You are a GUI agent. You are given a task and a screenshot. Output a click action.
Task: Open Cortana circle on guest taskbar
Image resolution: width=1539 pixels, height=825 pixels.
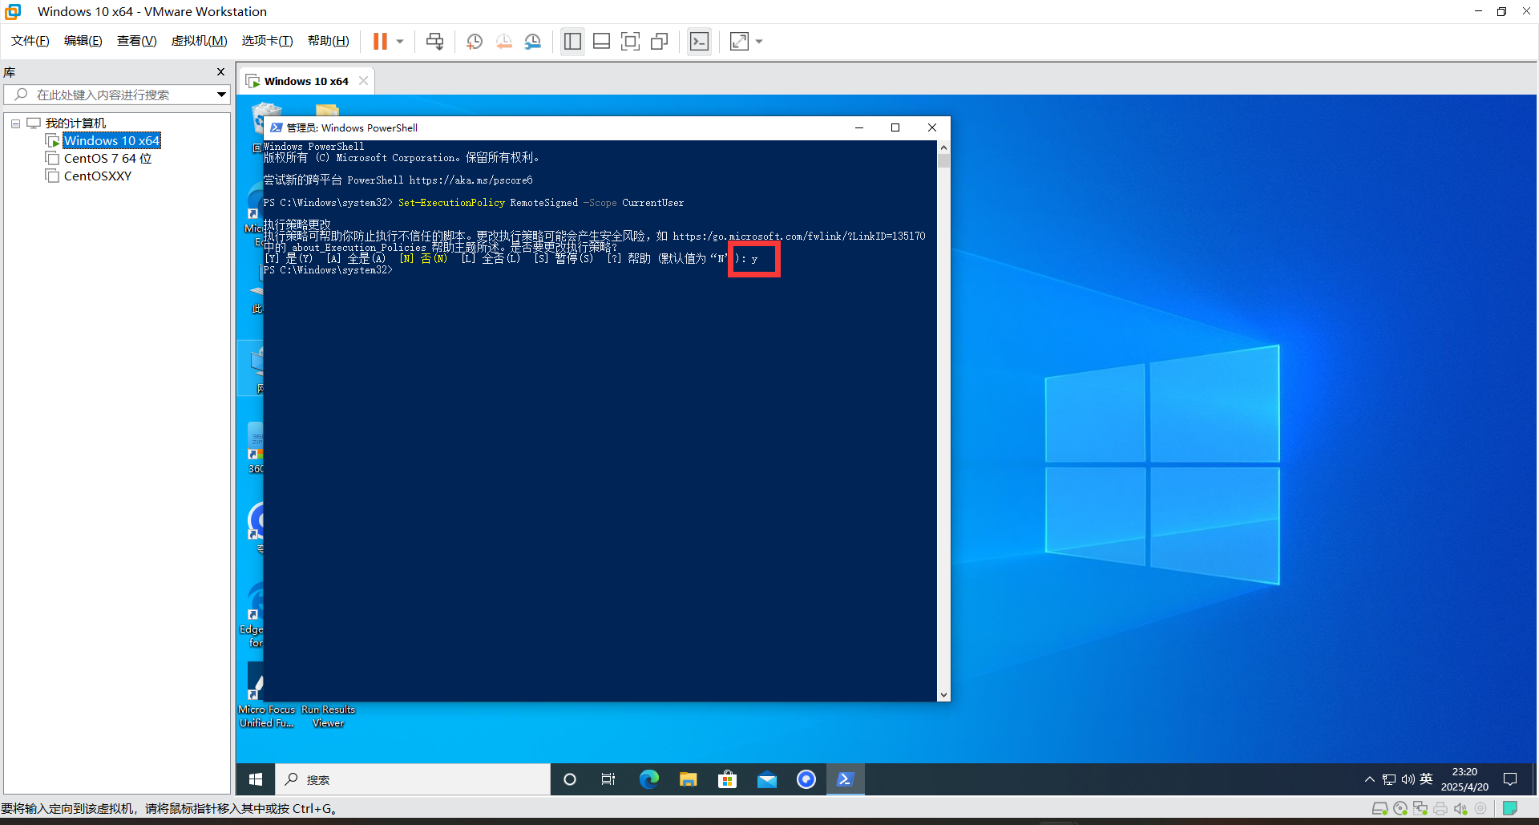(x=570, y=779)
